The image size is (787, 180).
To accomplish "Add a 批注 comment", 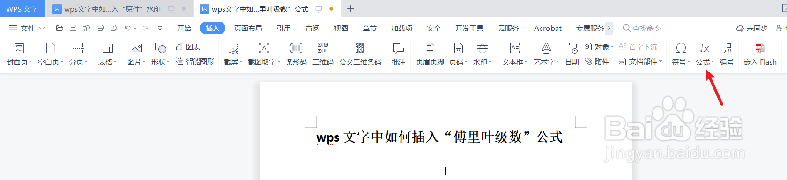I will point(399,54).
